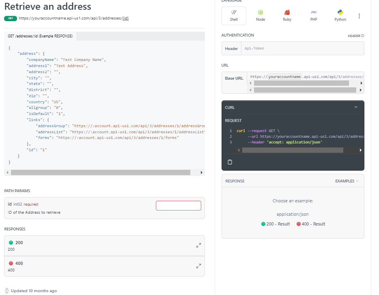Screen dimensions: 379x295
Task: Choose the 400 - Result example
Action: tap(311, 224)
